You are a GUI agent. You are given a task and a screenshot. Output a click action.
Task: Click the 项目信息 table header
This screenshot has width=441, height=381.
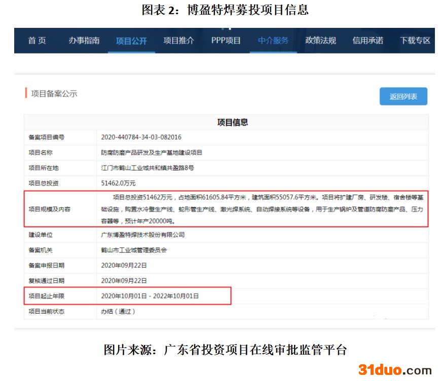pos(232,123)
